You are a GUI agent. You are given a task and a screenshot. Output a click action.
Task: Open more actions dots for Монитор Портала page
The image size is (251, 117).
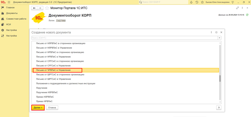(x=242, y=8)
